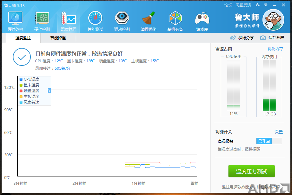Click the 11% CPU usage value

coord(234,114)
